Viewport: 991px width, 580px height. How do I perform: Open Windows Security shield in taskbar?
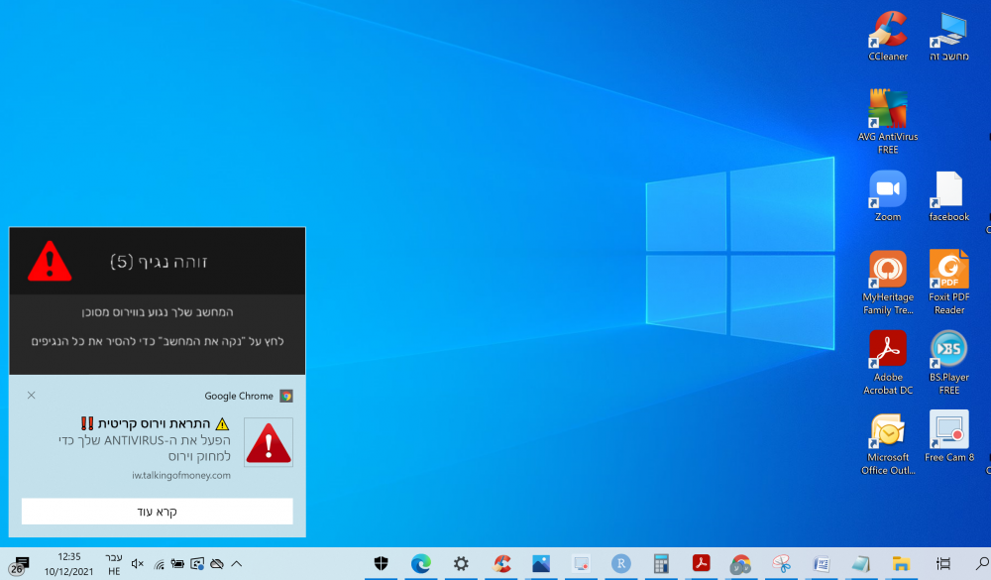[382, 563]
